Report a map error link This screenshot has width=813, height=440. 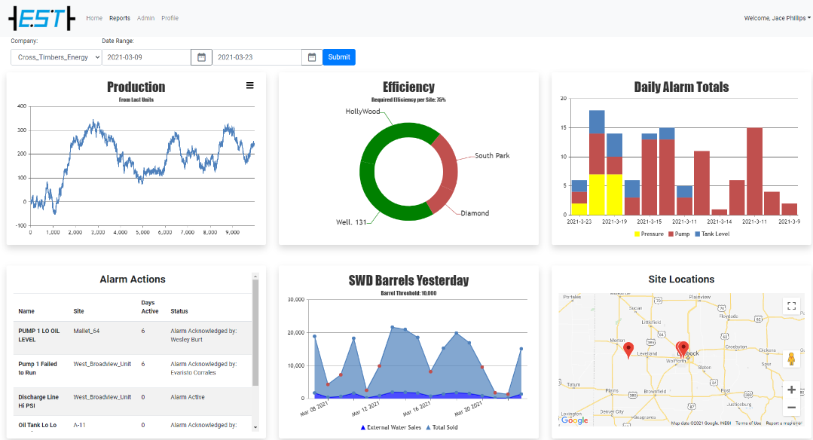pos(784,423)
